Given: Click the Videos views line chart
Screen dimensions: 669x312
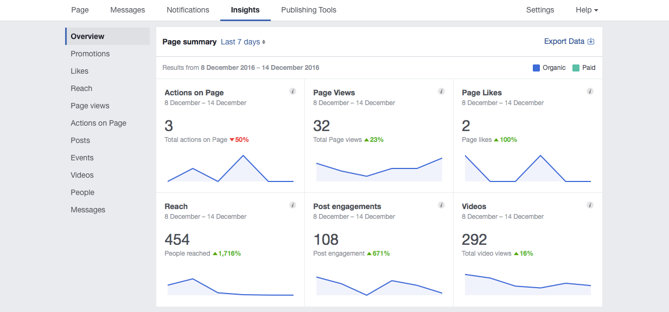Looking at the screenshot, I should (x=528, y=284).
